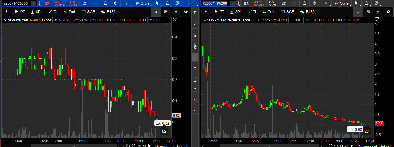Switch to the L2 side tab
The height and width of the screenshot is (147, 394).
(195, 101)
